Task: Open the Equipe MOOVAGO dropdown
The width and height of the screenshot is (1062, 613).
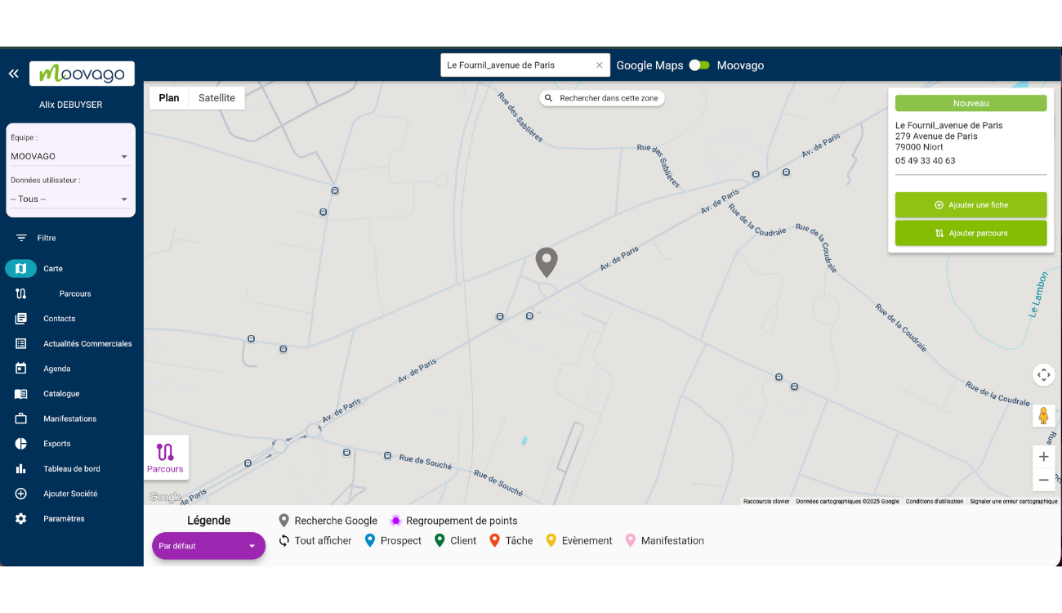Action: pos(70,156)
